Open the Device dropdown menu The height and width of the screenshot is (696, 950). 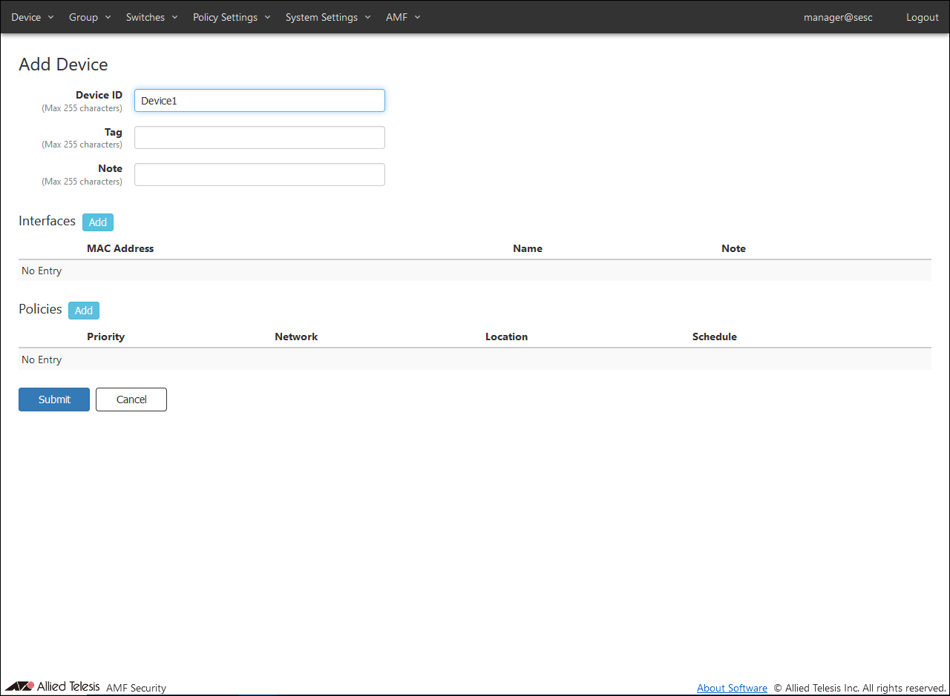[x=33, y=17]
